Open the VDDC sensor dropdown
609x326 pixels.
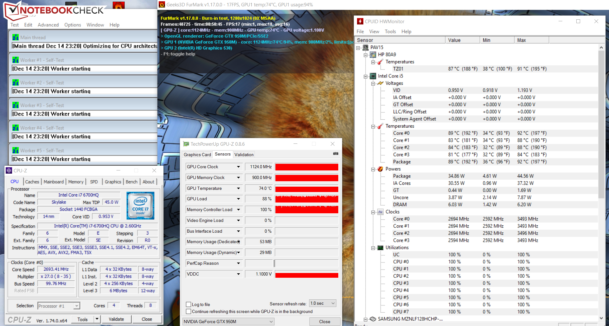point(238,274)
